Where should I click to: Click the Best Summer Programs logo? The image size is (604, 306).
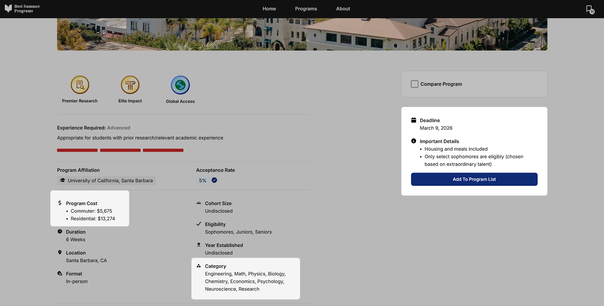(22, 9)
